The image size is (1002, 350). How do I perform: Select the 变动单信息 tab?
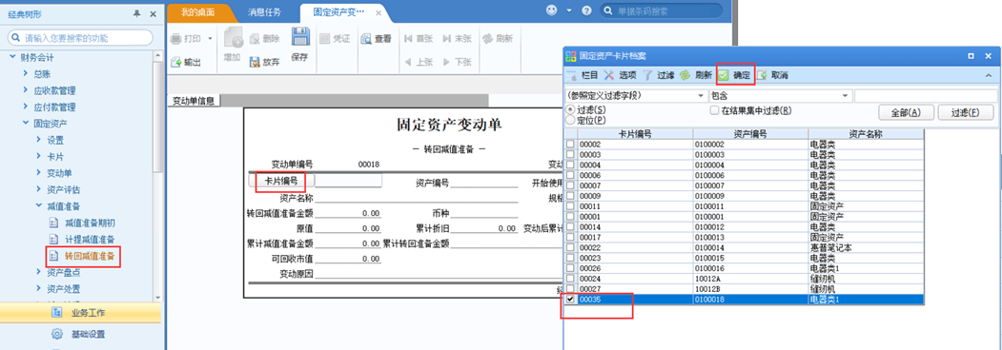(194, 101)
